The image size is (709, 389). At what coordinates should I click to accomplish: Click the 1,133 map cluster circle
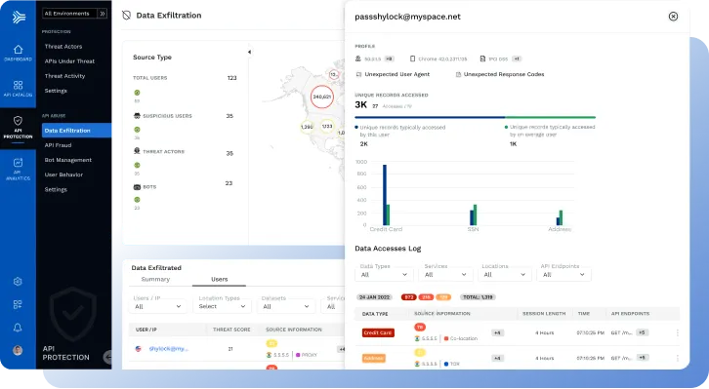pos(327,127)
